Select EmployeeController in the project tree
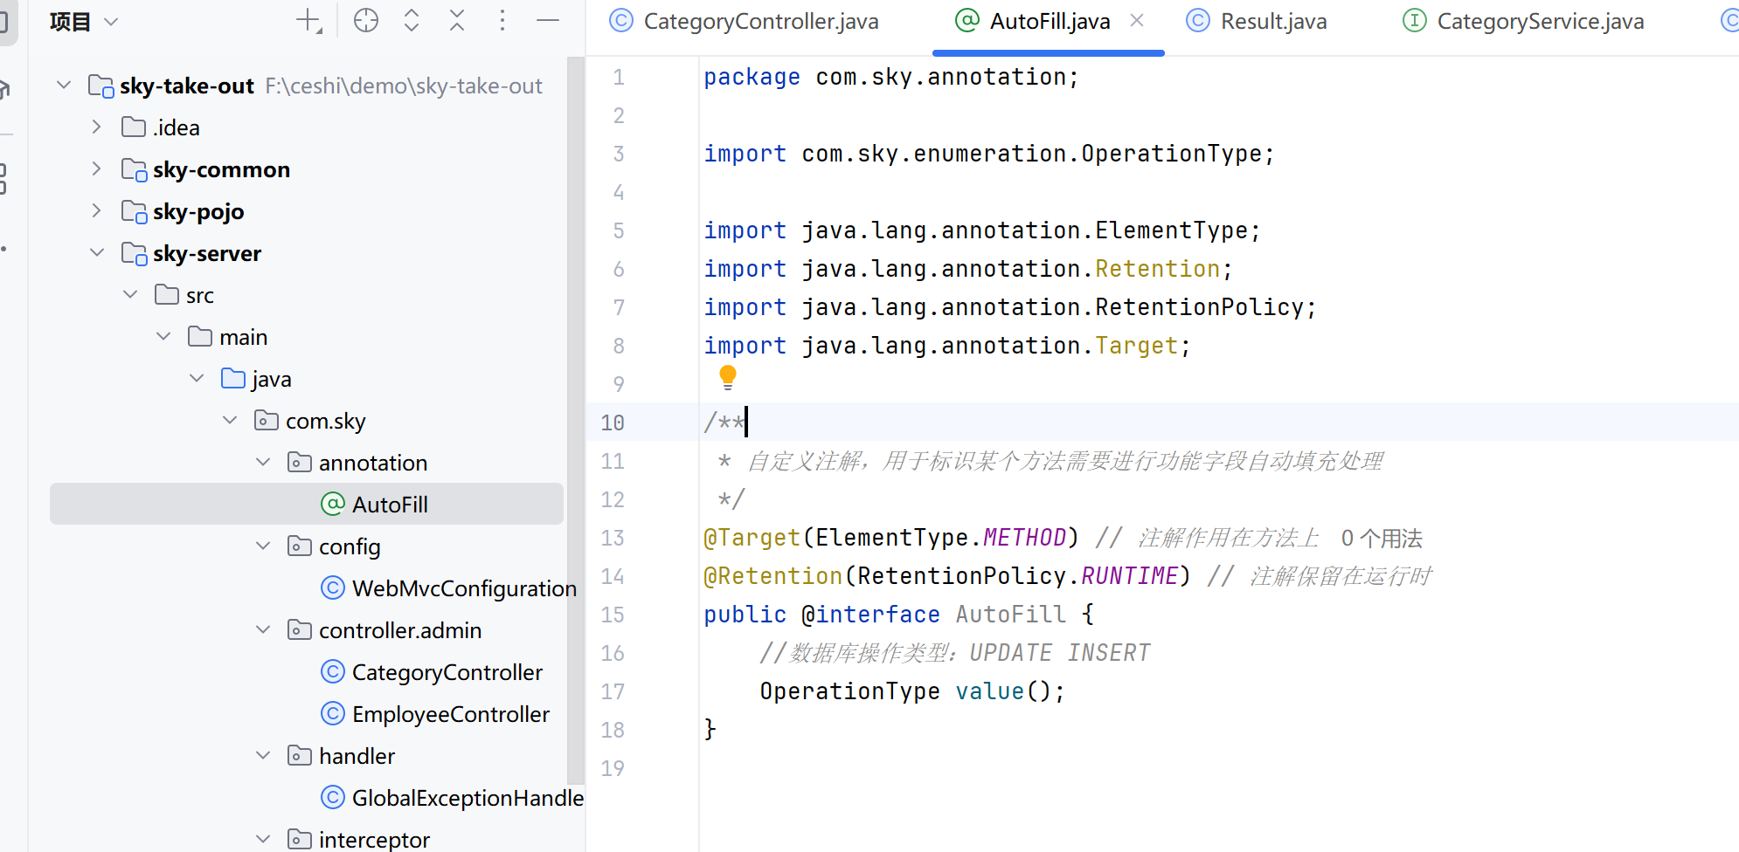 [450, 715]
